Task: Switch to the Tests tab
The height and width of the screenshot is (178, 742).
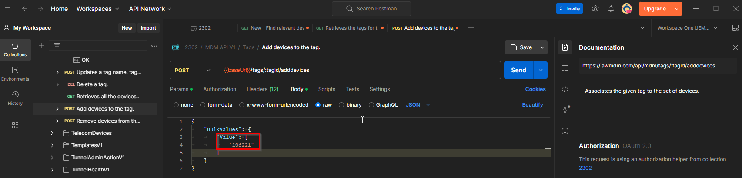Action: click(352, 89)
